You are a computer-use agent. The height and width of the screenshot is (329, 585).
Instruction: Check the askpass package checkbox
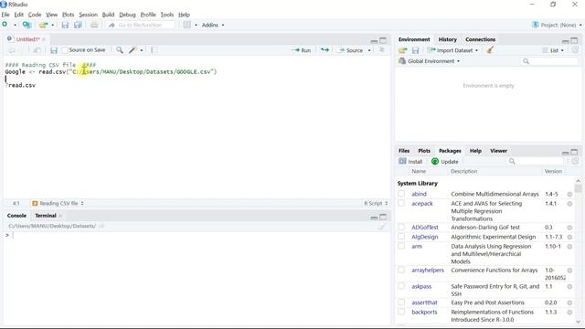(x=401, y=286)
